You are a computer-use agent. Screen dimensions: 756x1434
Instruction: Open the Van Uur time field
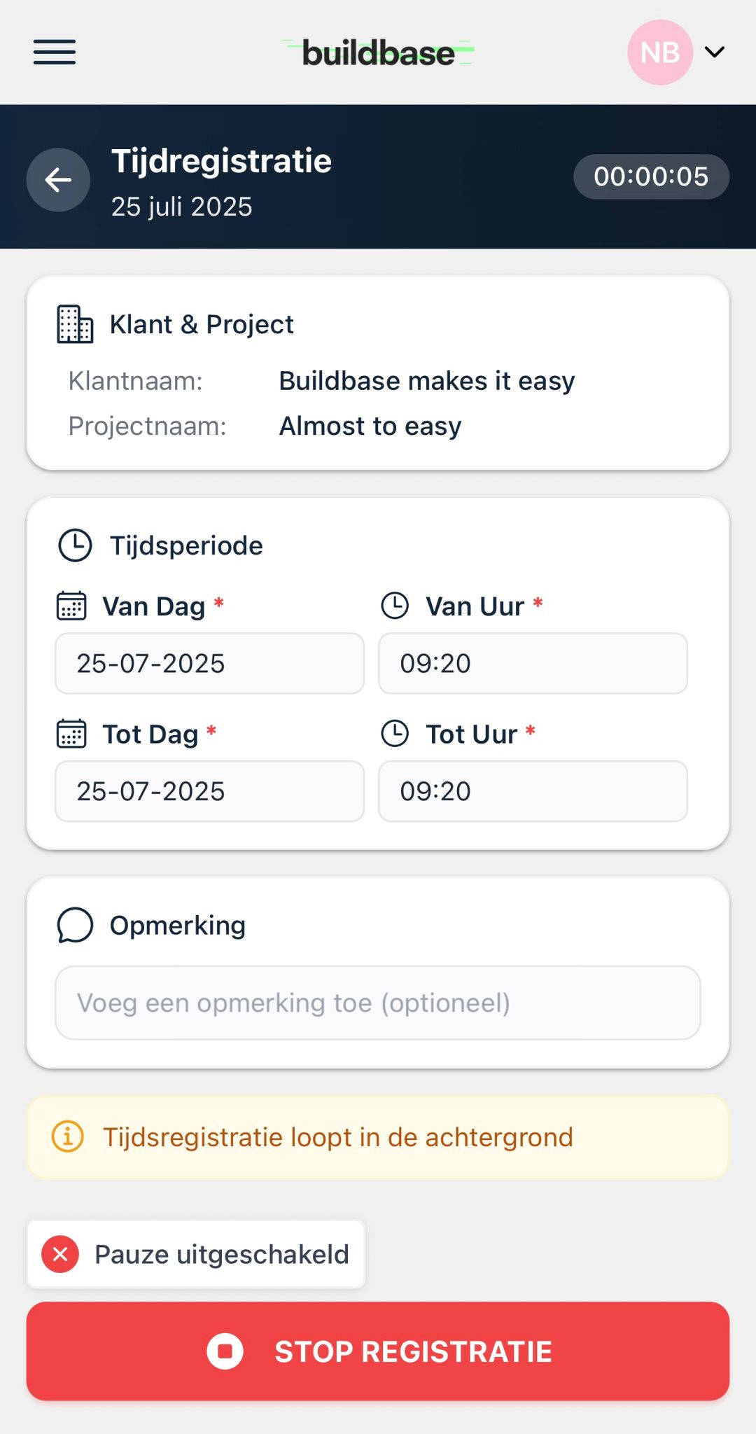pyautogui.click(x=533, y=664)
